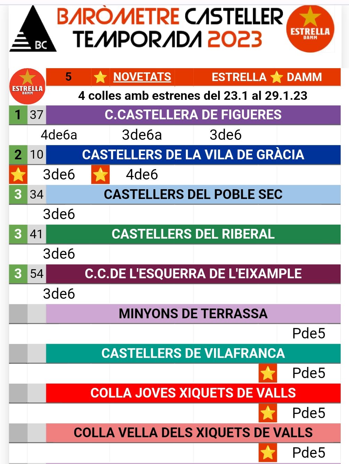Click the ESTRELLA DAMM header text
This screenshot has width=349, height=464.
tap(267, 77)
